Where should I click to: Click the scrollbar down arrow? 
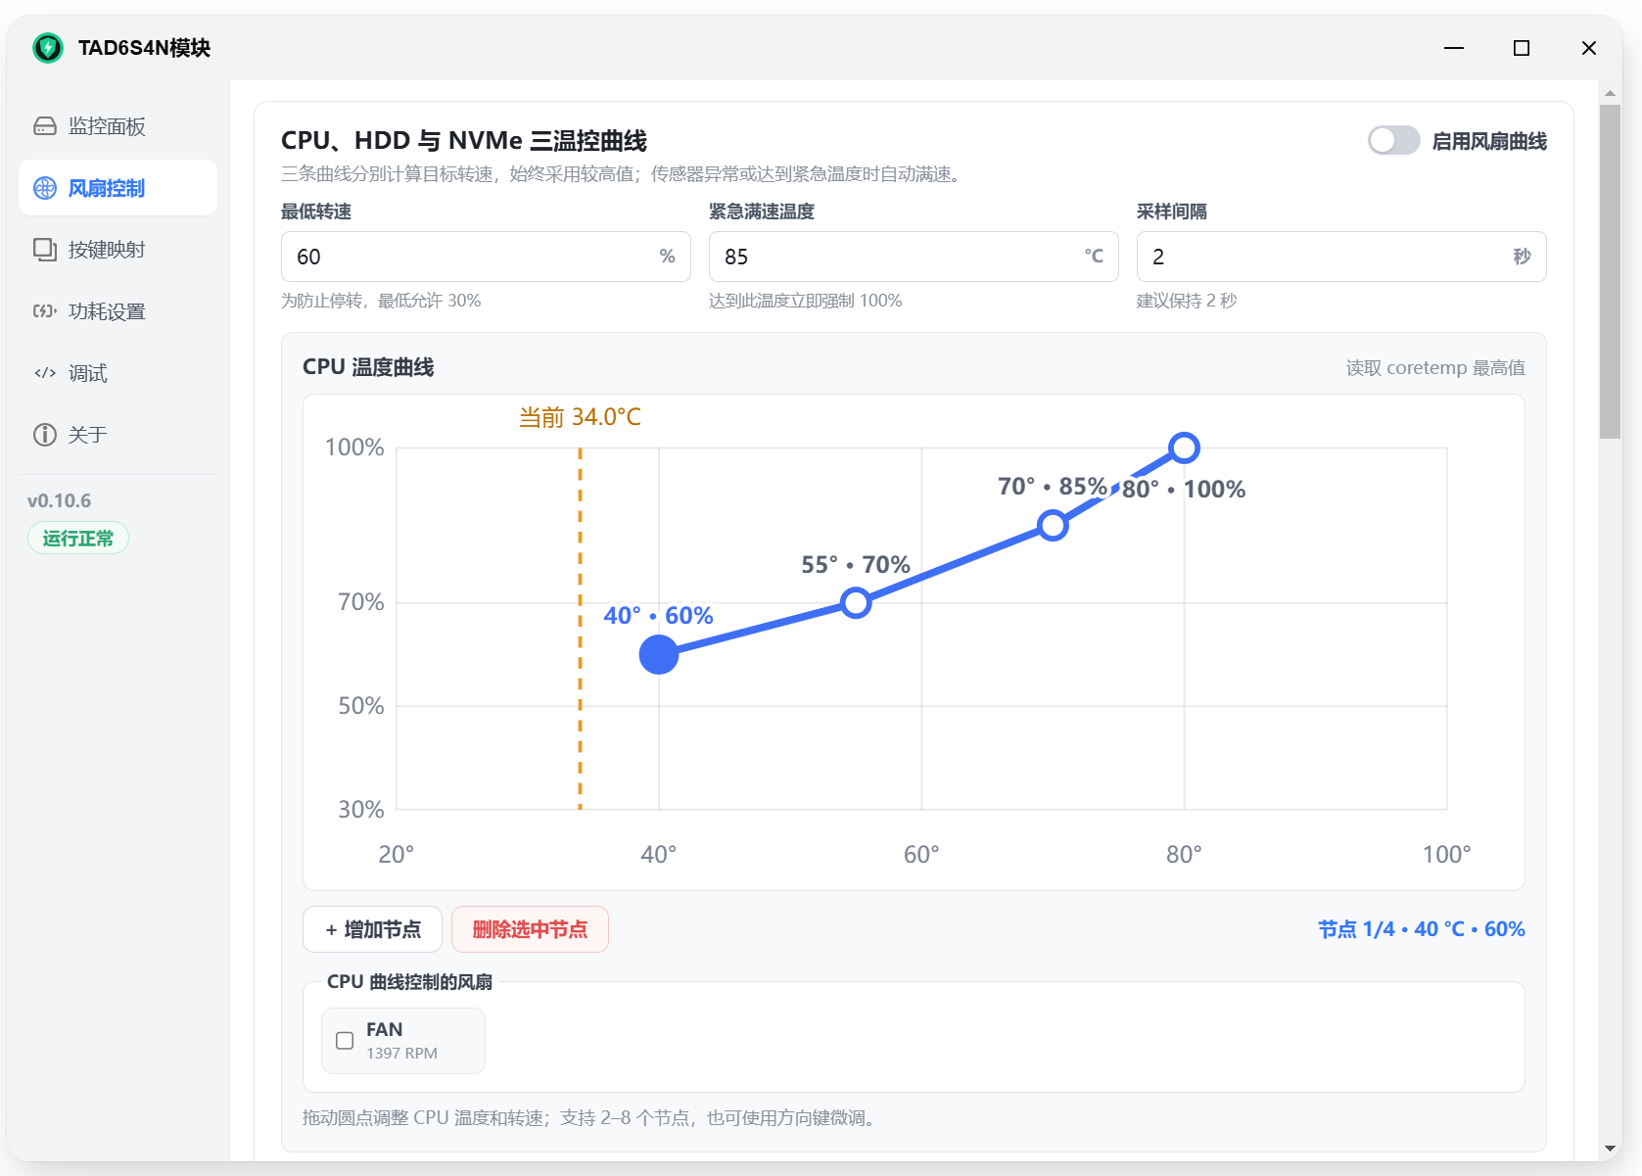click(x=1610, y=1149)
